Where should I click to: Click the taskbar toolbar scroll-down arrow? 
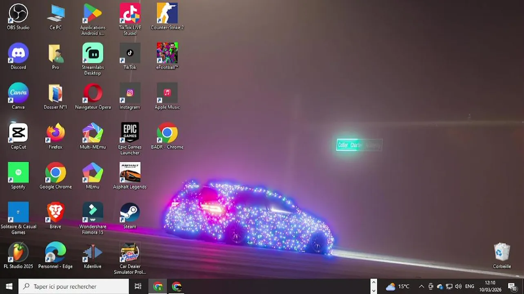pyautogui.click(x=373, y=291)
